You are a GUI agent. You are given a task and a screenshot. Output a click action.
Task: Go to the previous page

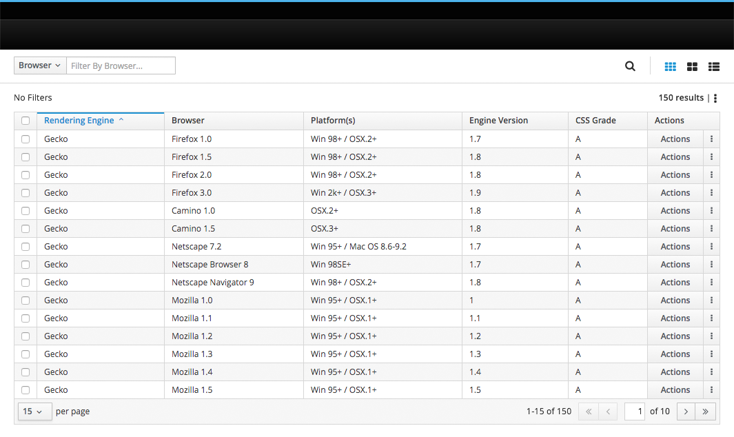608,411
